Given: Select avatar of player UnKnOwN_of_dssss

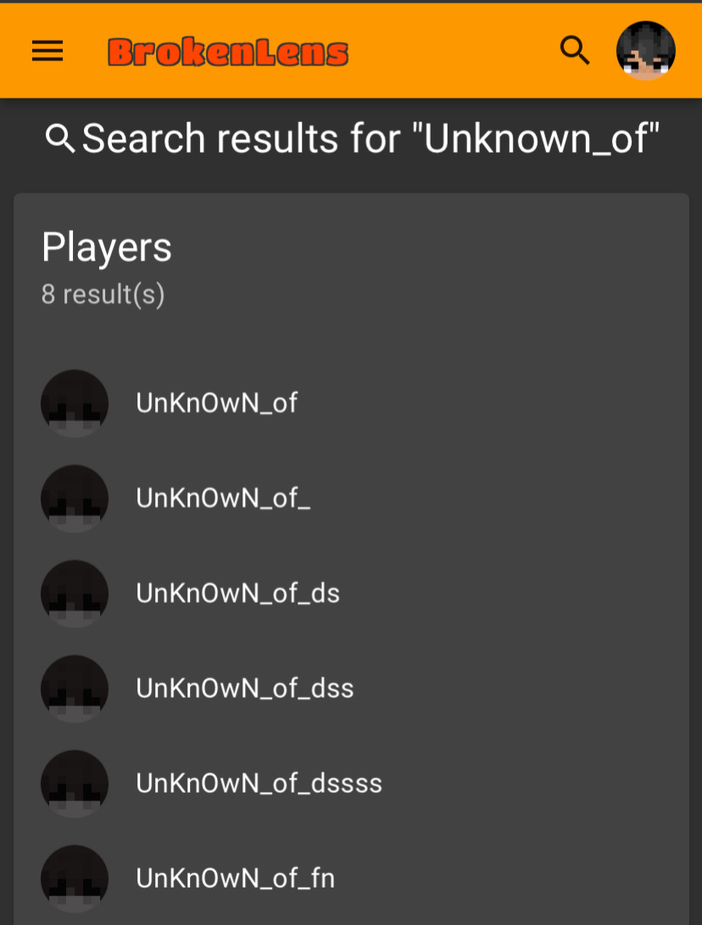Looking at the screenshot, I should 75,783.
